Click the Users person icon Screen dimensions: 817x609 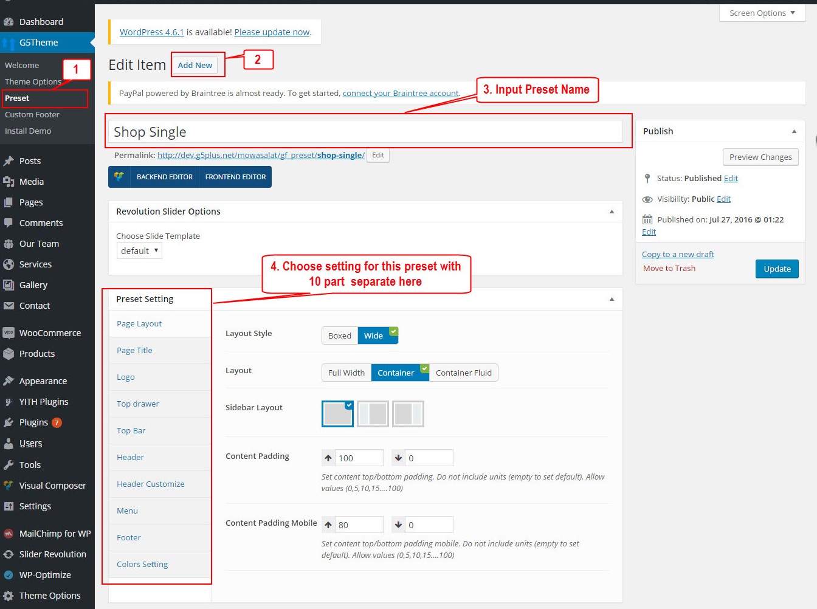(9, 444)
